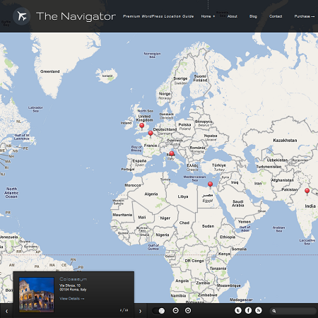This screenshot has width=318, height=318.
Task: Zoom out the map with minus button
Action: [x=175, y=310]
